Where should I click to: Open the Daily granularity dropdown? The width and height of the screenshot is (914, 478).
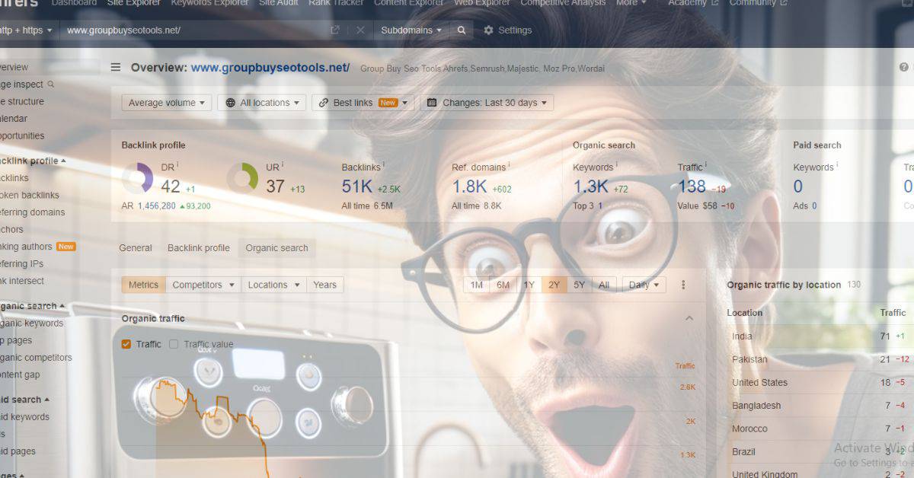point(644,285)
